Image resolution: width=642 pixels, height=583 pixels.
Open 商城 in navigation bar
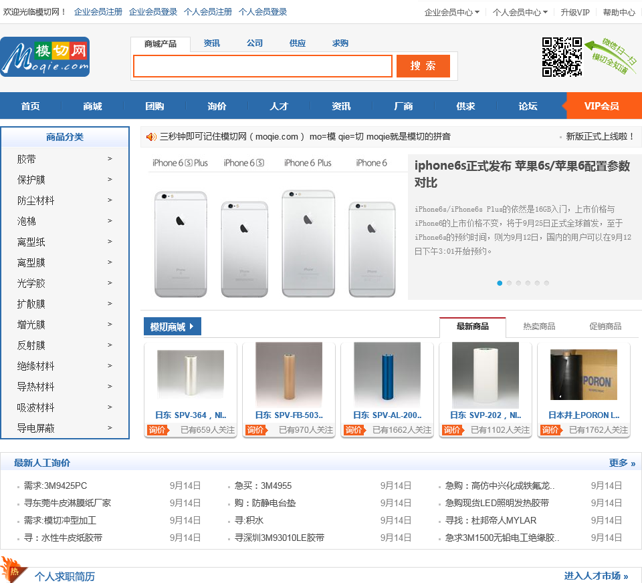pyautogui.click(x=92, y=106)
